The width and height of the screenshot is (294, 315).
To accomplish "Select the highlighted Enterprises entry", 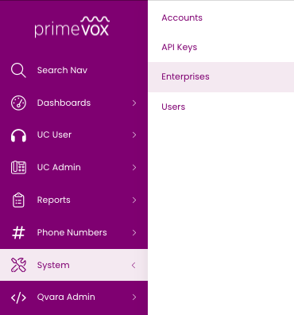I will (222, 77).
